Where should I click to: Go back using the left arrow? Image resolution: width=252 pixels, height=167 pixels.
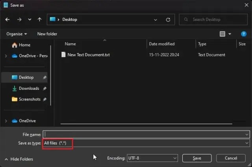[7, 20]
